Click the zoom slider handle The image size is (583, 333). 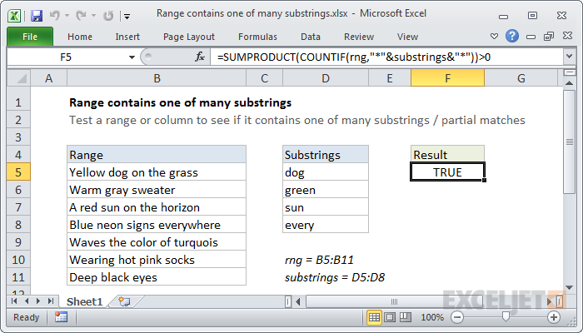(506, 316)
